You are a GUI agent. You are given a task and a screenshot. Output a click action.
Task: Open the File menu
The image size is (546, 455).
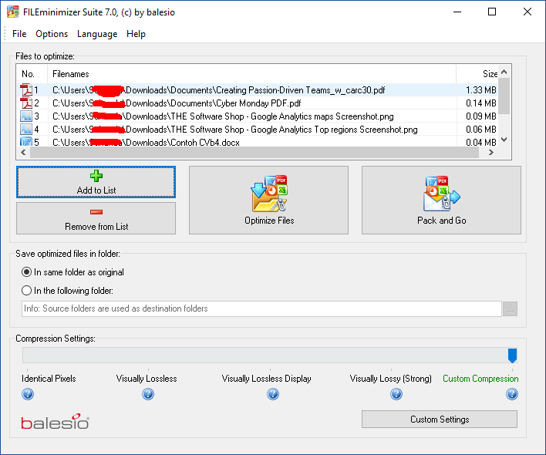pyautogui.click(x=19, y=34)
